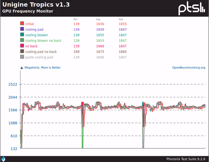Click the initial max value 1835

coord(123,24)
